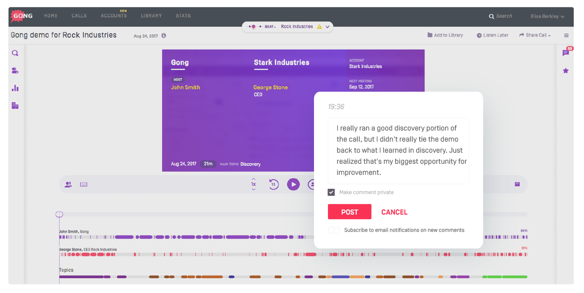The image size is (584, 293).
Task: Open the call search sidebar icon
Action: [15, 53]
